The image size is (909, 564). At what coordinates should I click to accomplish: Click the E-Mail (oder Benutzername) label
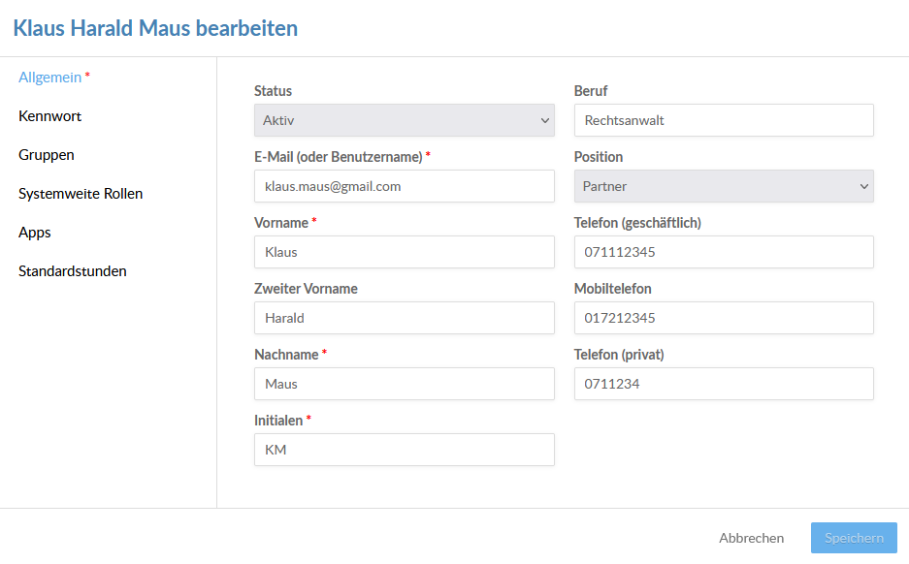(x=338, y=157)
